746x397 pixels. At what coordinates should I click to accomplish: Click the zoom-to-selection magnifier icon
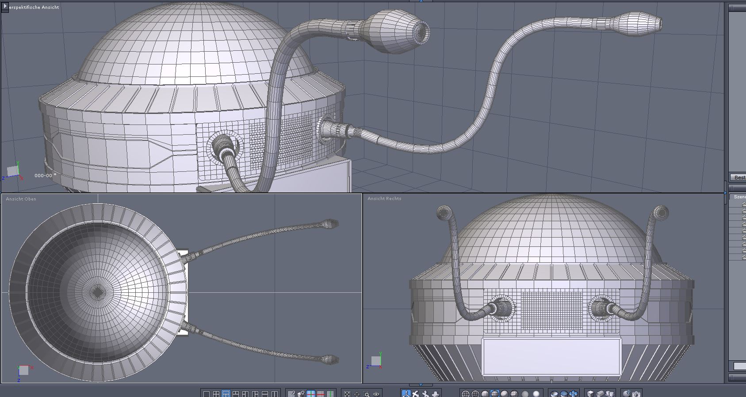click(x=367, y=393)
